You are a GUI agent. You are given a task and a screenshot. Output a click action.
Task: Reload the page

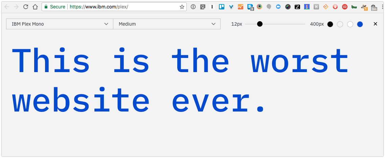click(26, 7)
